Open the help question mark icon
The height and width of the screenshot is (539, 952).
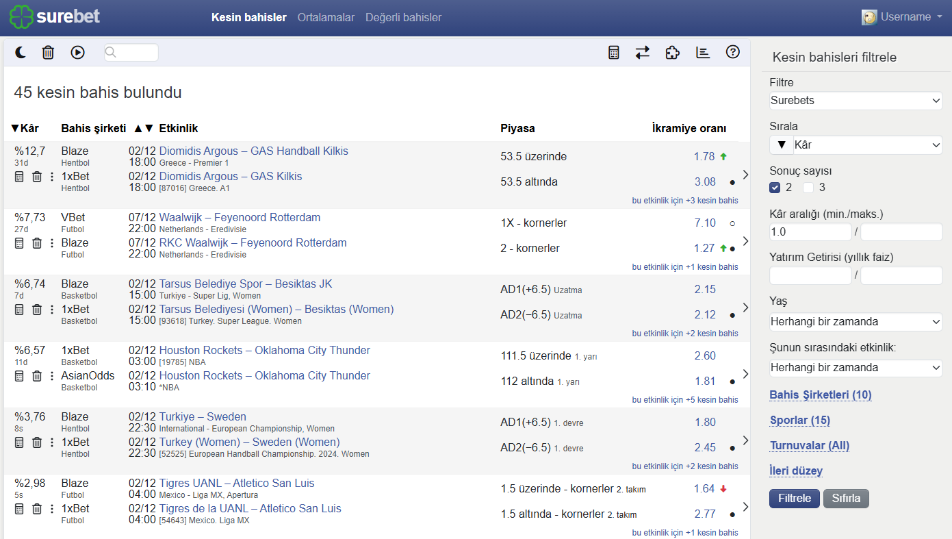point(733,52)
